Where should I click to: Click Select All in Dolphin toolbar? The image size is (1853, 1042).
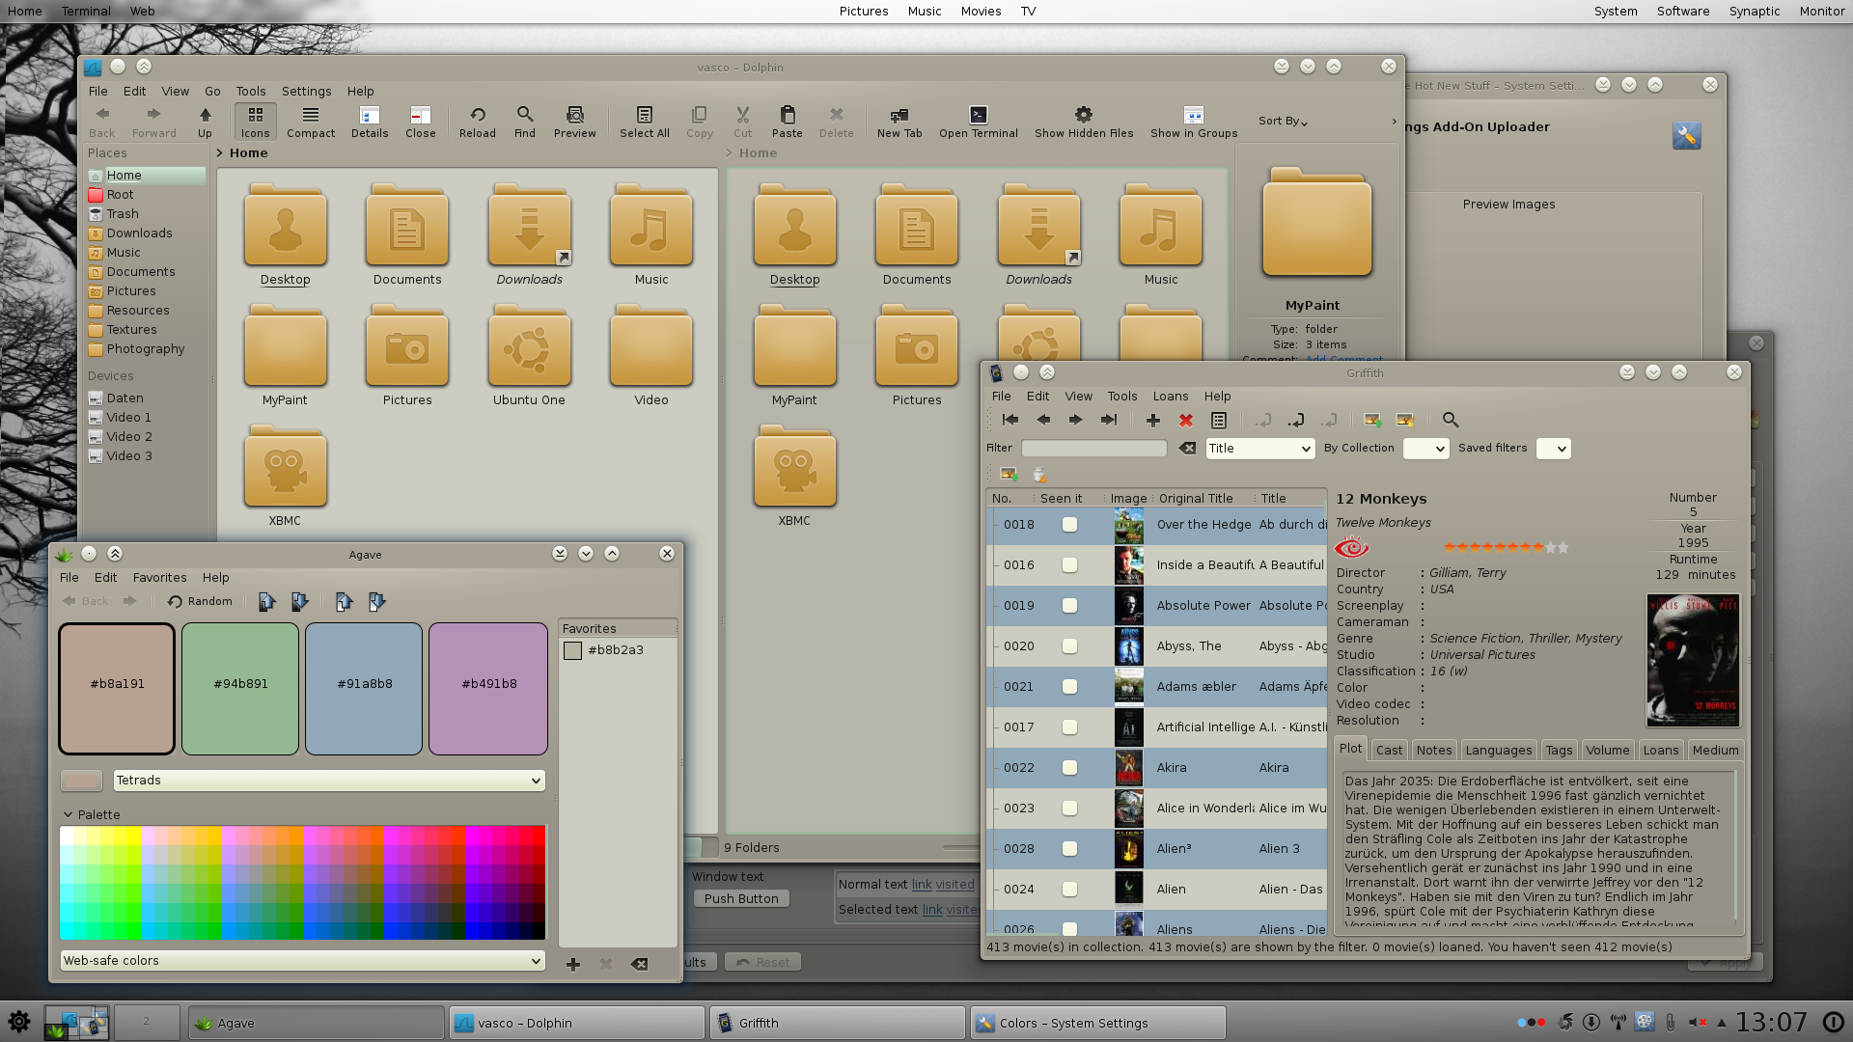645,122
